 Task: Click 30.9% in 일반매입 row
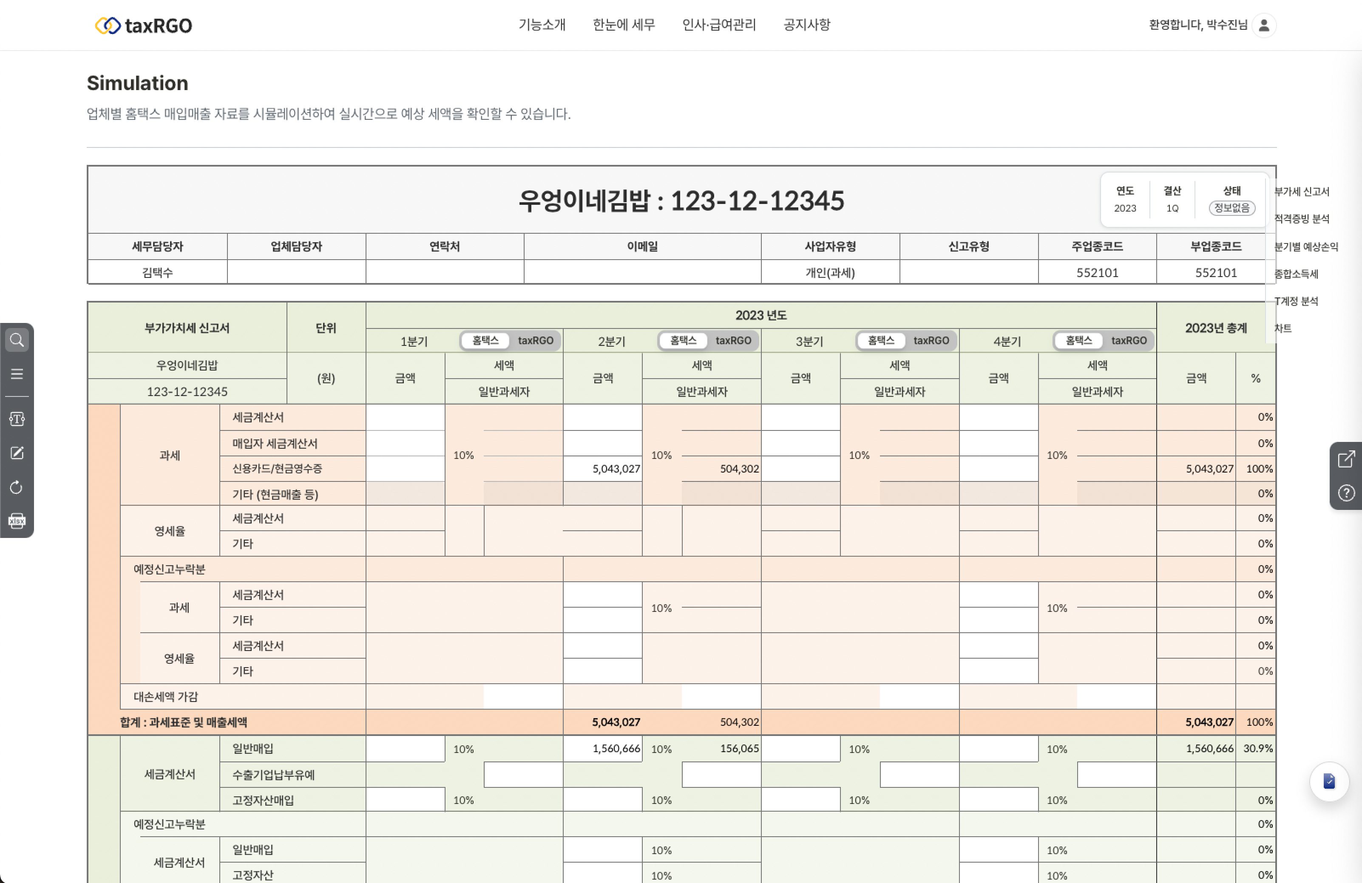pos(1257,749)
